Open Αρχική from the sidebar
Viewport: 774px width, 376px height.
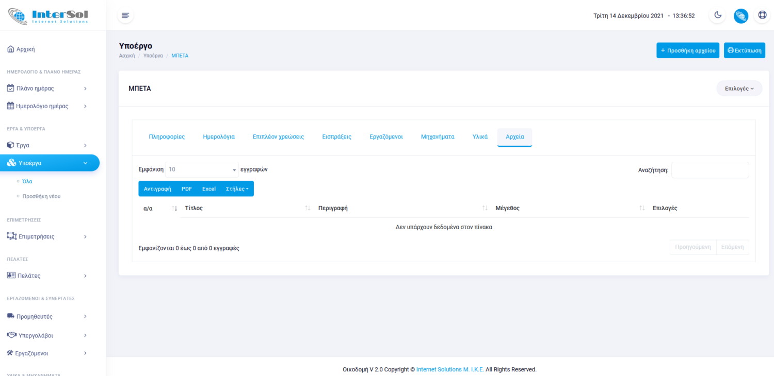click(x=26, y=49)
